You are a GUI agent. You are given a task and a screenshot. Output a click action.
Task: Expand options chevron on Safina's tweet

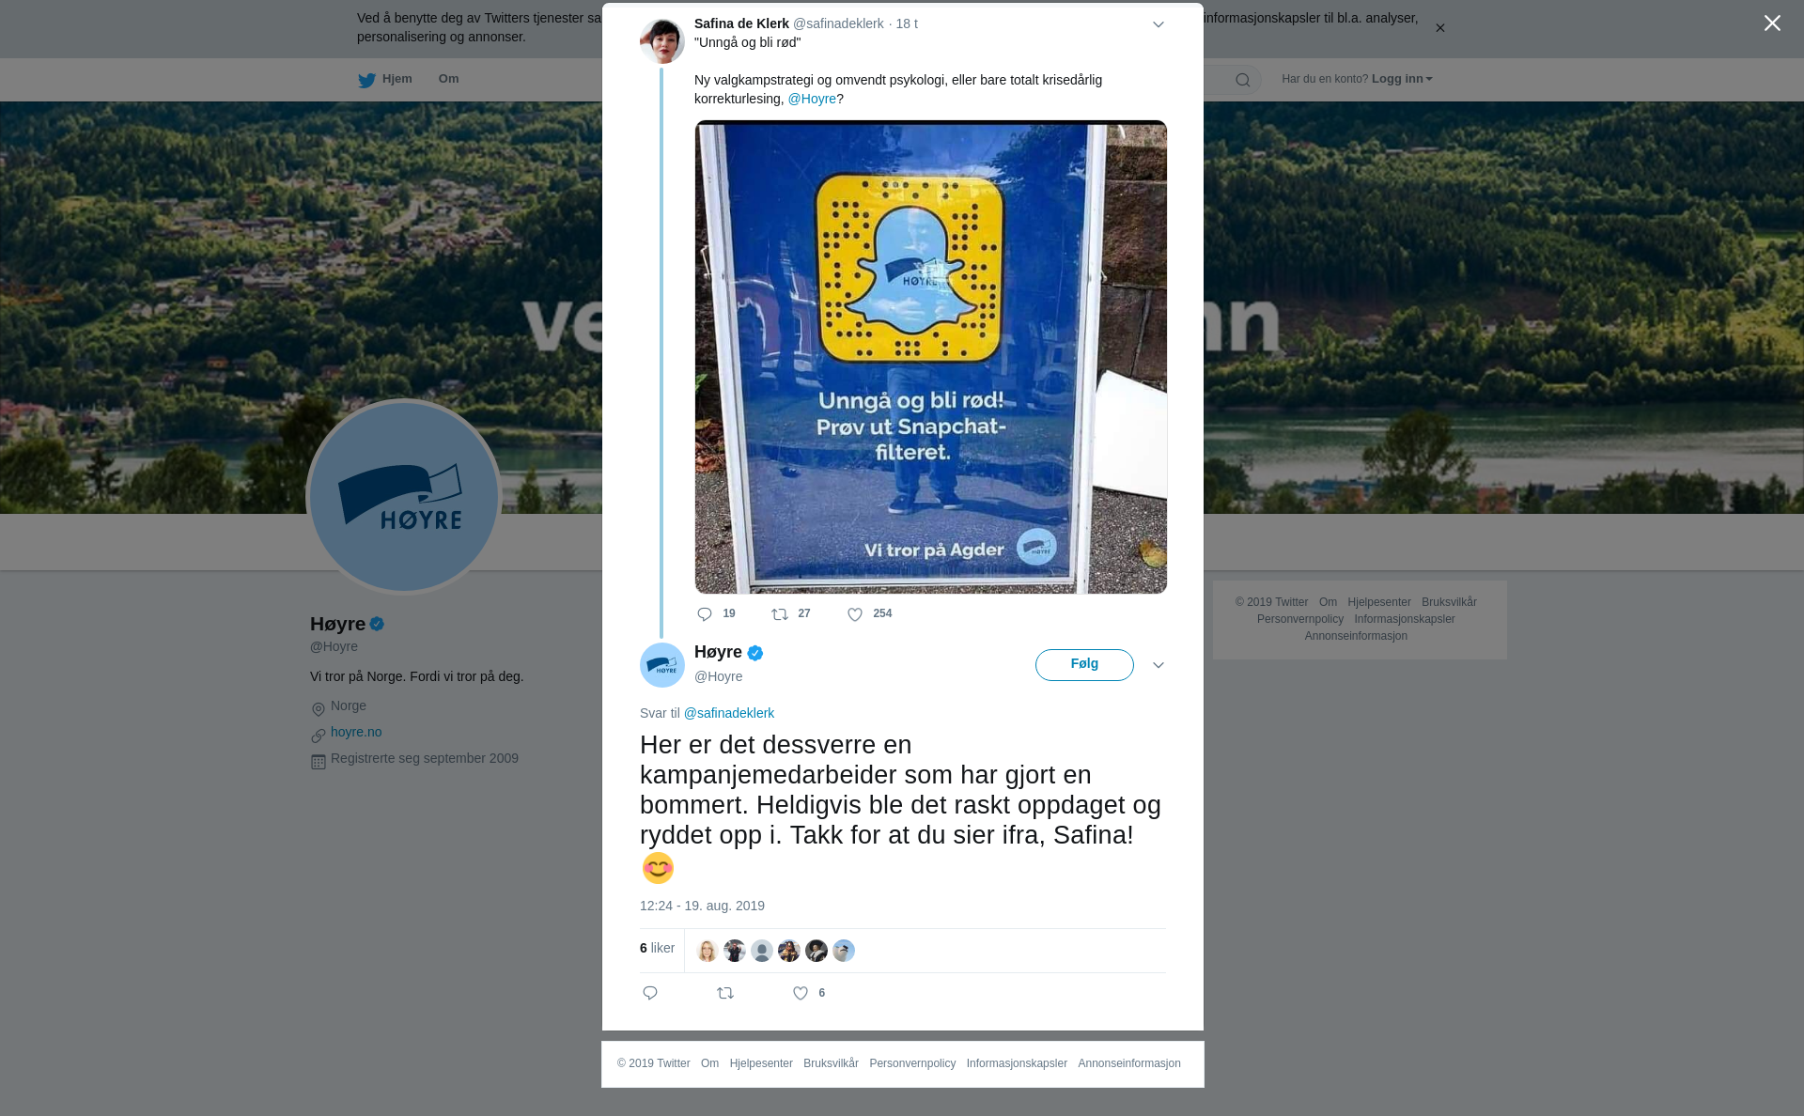(x=1159, y=25)
